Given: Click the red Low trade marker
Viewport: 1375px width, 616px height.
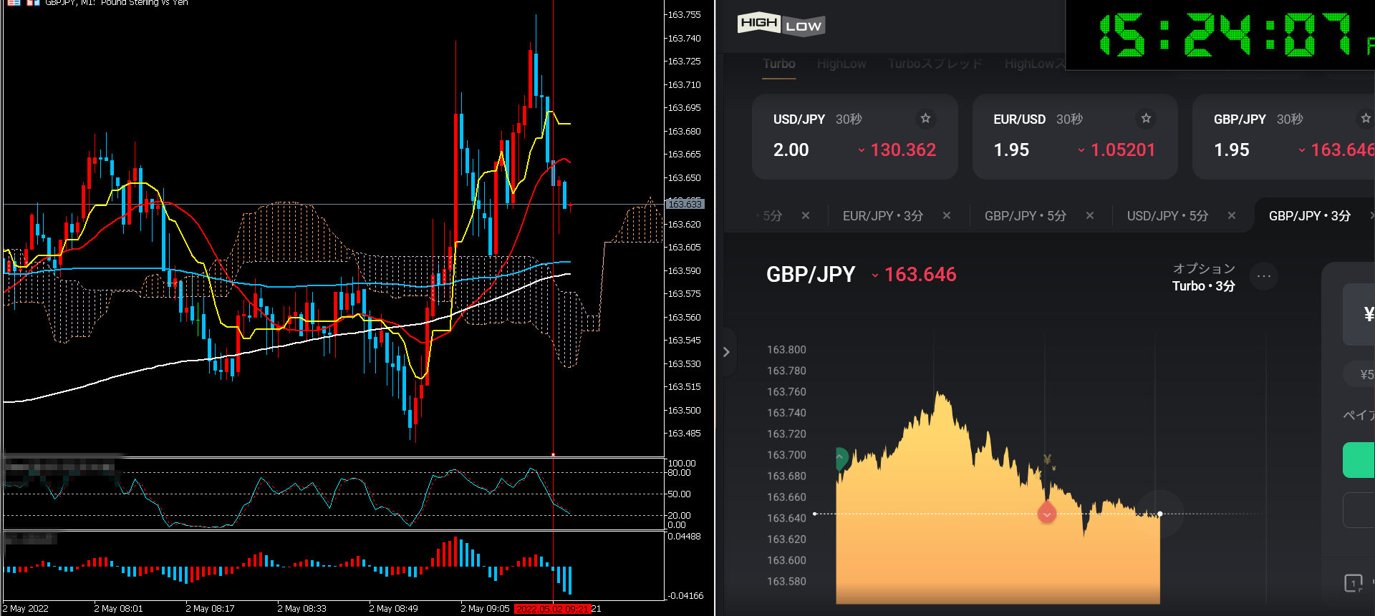Looking at the screenshot, I should (x=1047, y=514).
